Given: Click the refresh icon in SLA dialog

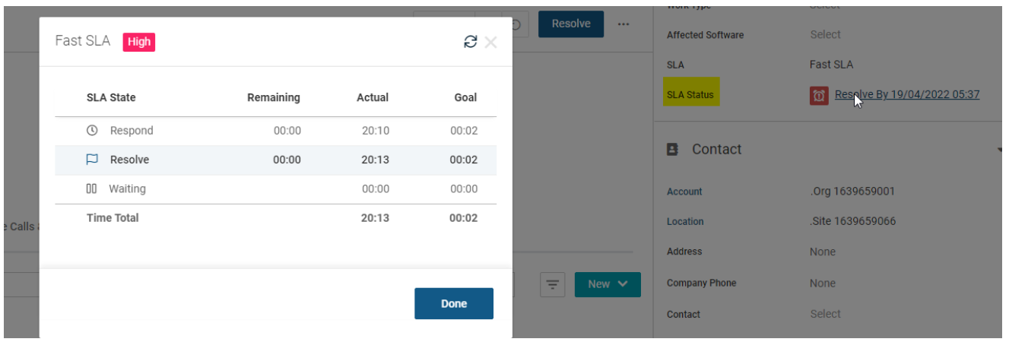Looking at the screenshot, I should point(471,42).
